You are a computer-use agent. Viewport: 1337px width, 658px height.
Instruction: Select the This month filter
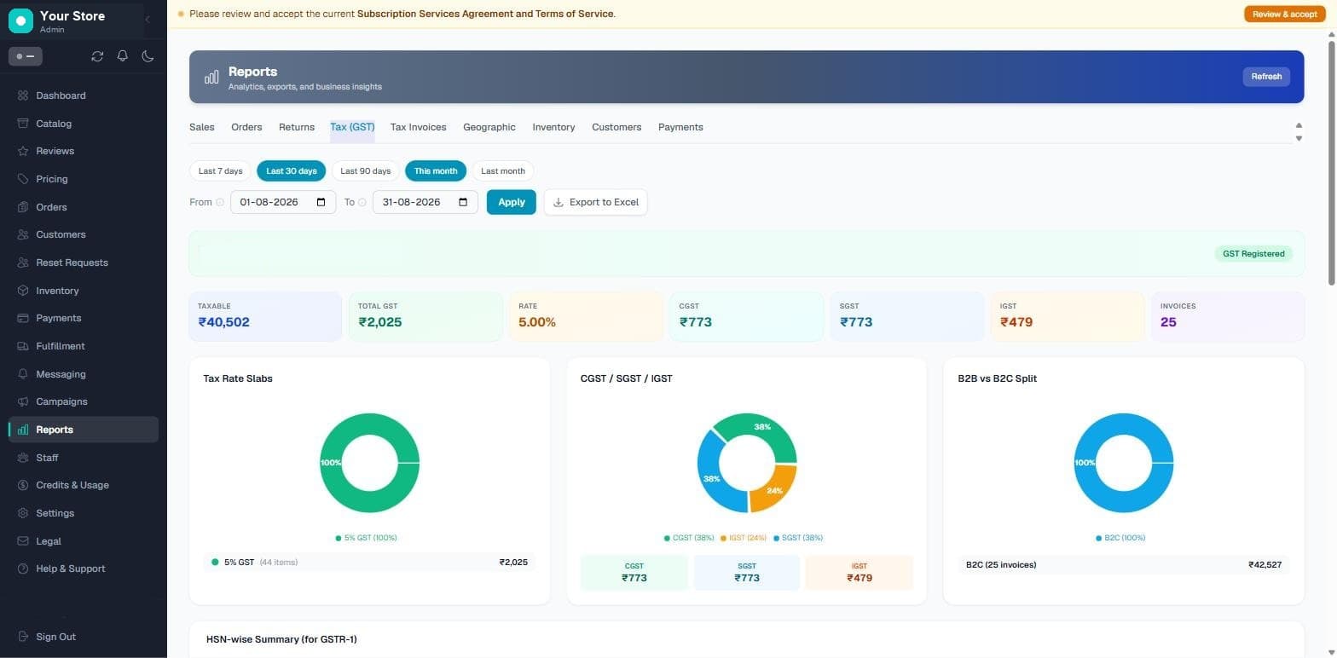[436, 171]
